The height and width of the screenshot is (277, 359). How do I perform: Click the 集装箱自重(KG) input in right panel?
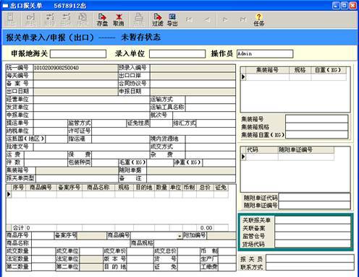click(x=317, y=135)
